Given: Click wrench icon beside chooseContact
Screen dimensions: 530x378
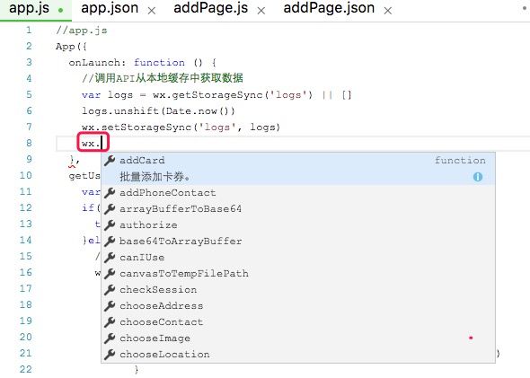Looking at the screenshot, I should point(110,322).
